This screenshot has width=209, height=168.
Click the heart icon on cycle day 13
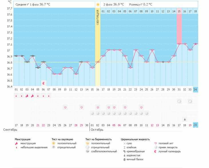pyautogui.click(x=81, y=107)
